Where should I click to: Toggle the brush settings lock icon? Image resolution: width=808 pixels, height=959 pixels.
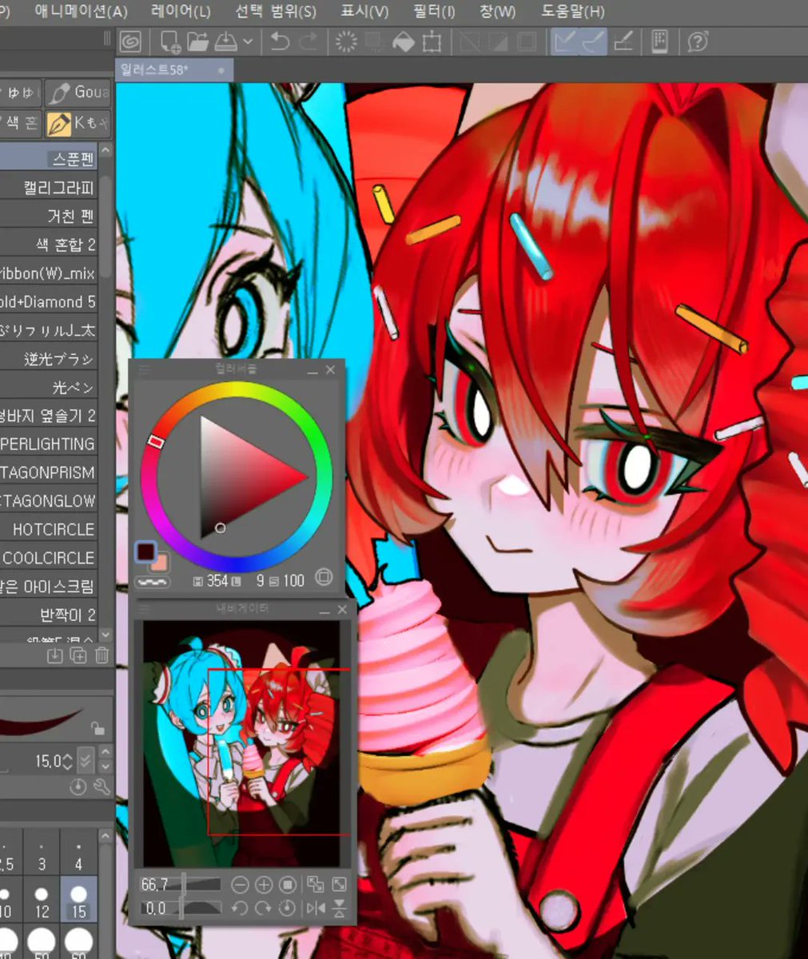pyautogui.click(x=98, y=728)
